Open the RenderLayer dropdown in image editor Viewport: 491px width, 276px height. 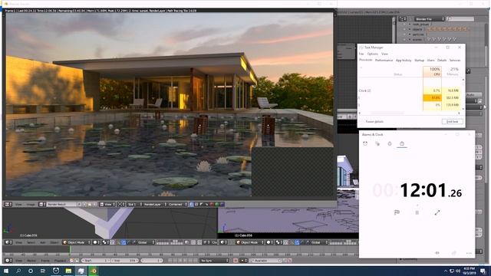click(155, 205)
